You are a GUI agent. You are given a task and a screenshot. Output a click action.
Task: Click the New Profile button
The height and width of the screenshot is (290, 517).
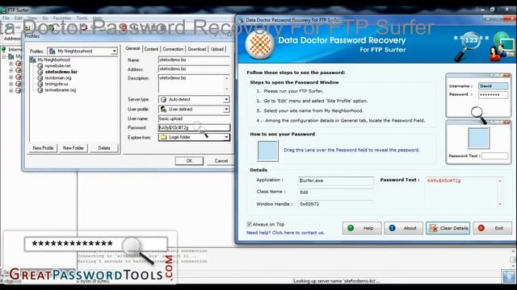click(x=43, y=148)
